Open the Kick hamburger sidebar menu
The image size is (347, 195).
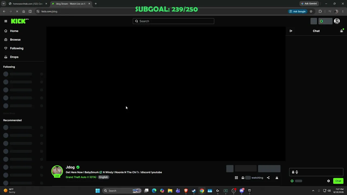(6, 21)
